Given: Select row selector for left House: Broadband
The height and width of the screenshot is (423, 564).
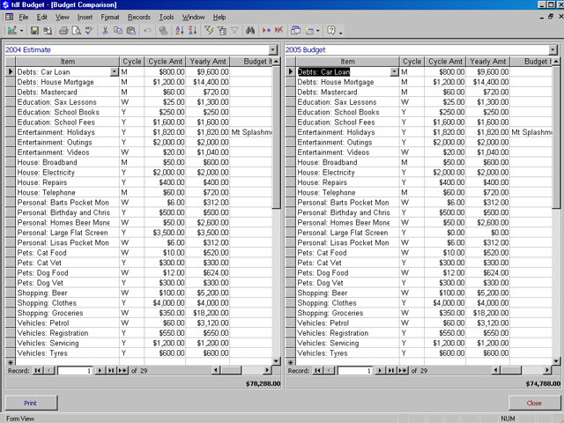Looking at the screenshot, I should [x=11, y=162].
